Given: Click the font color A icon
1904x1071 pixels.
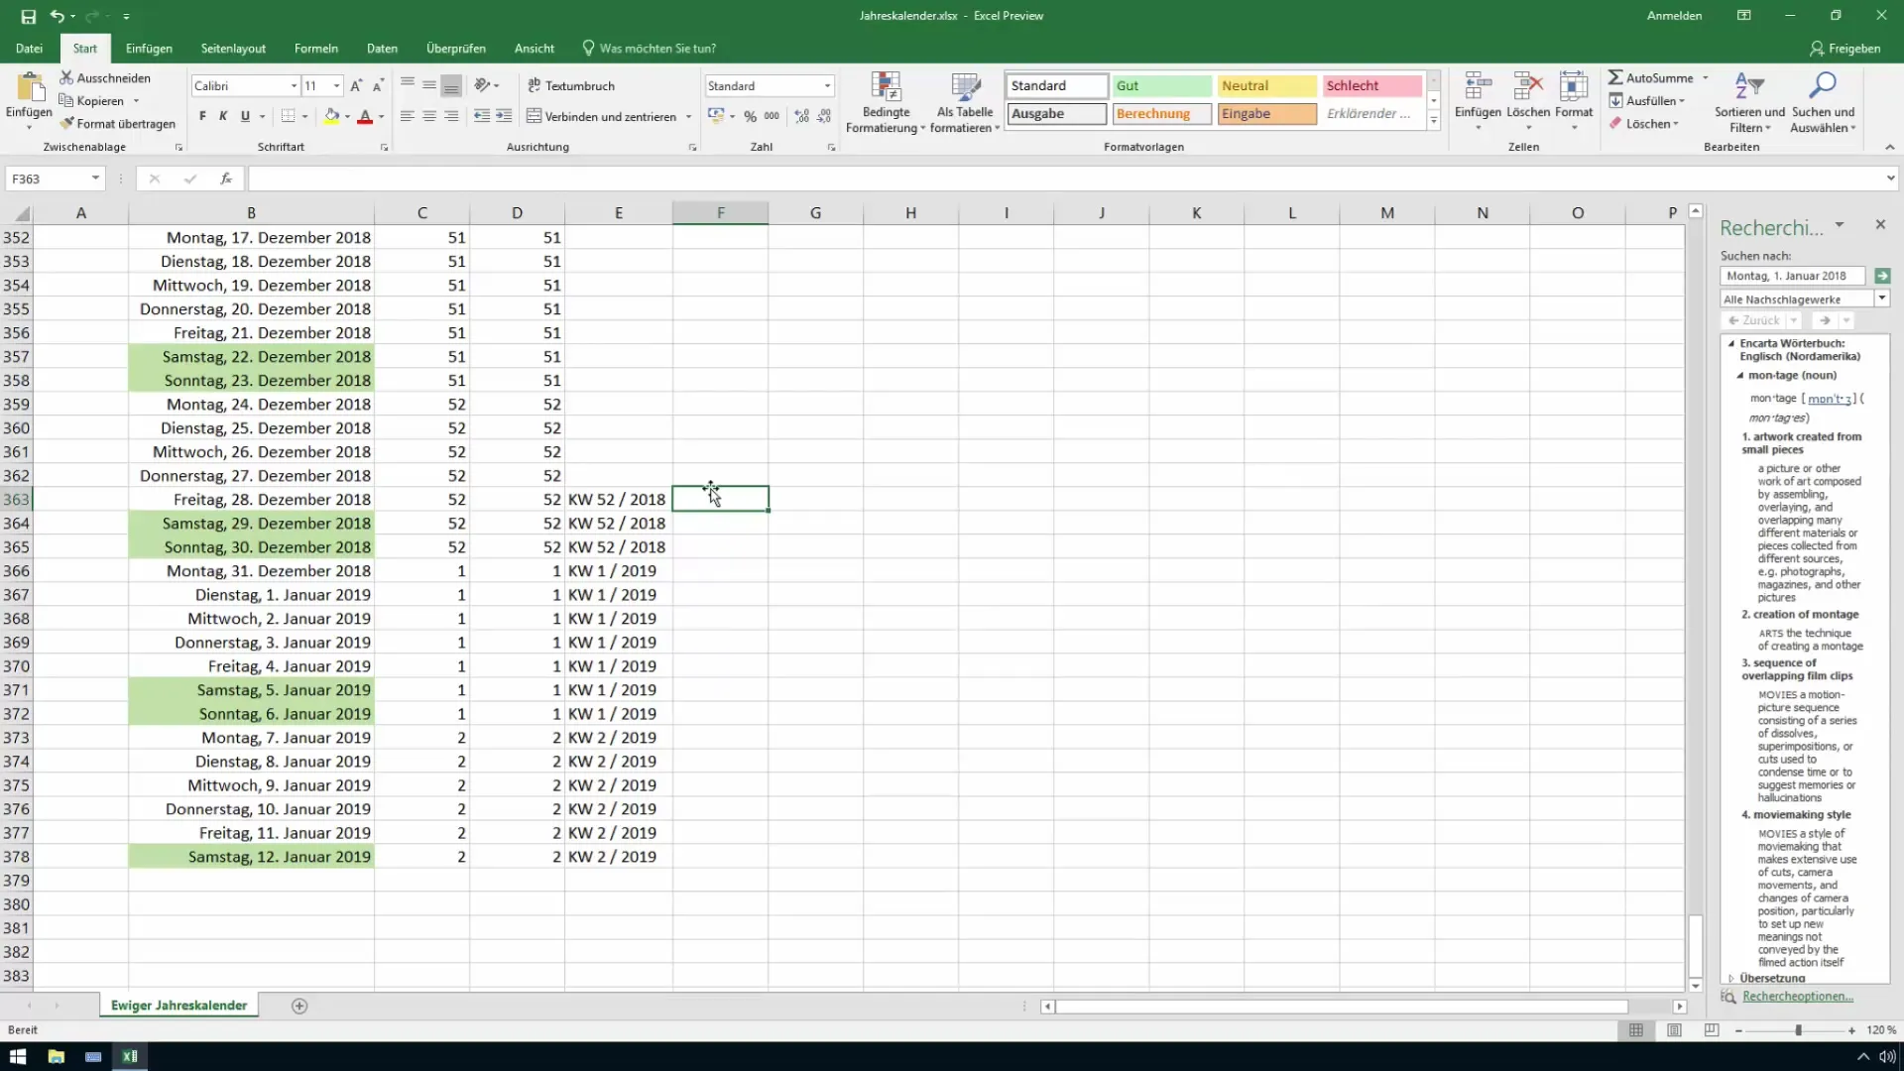Looking at the screenshot, I should [x=365, y=116].
